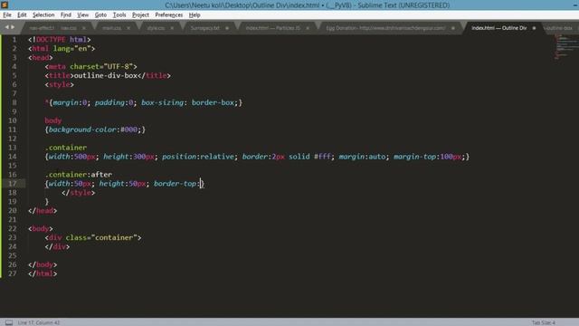579x326 pixels.
Task: Click line number 14 in the gutter
Action: coord(12,157)
